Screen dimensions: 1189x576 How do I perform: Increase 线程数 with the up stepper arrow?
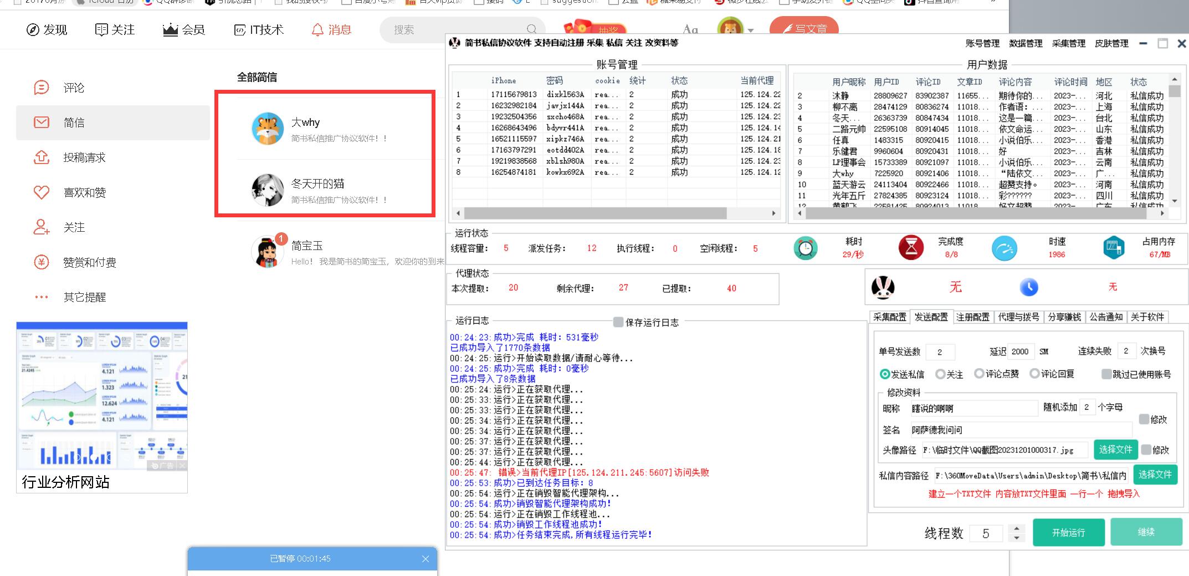tap(1016, 528)
